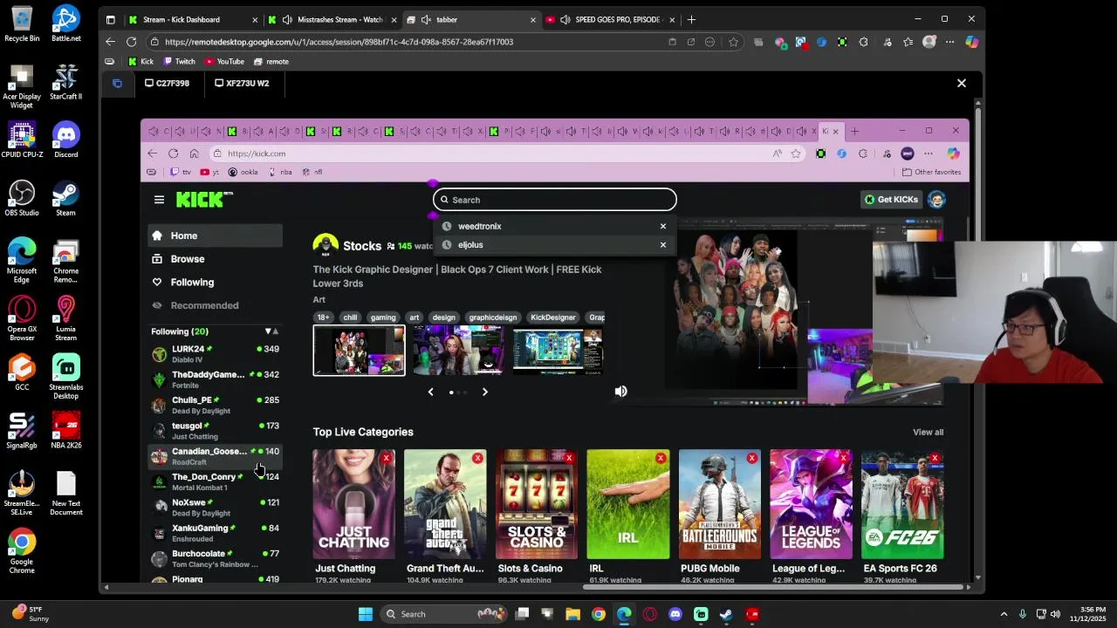Select the first featured stream thumbnail
This screenshot has width=1117, height=628.
(x=359, y=350)
